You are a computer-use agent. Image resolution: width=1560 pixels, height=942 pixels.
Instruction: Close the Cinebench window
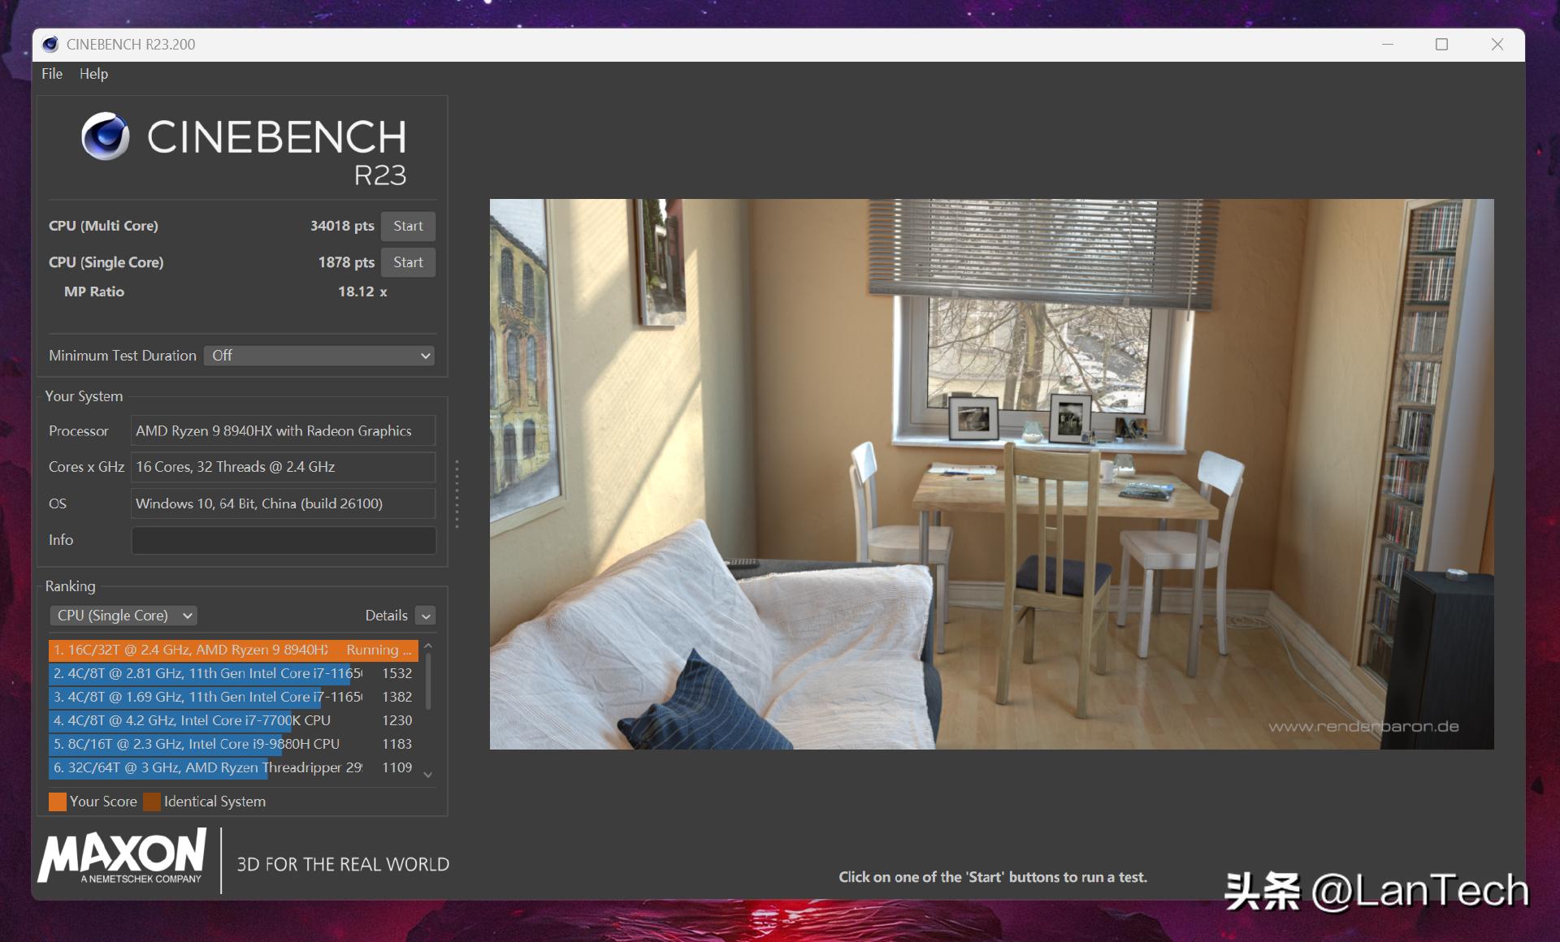coord(1497,45)
